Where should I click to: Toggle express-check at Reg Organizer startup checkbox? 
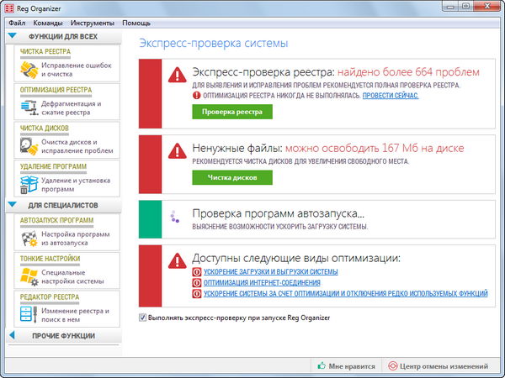142,318
